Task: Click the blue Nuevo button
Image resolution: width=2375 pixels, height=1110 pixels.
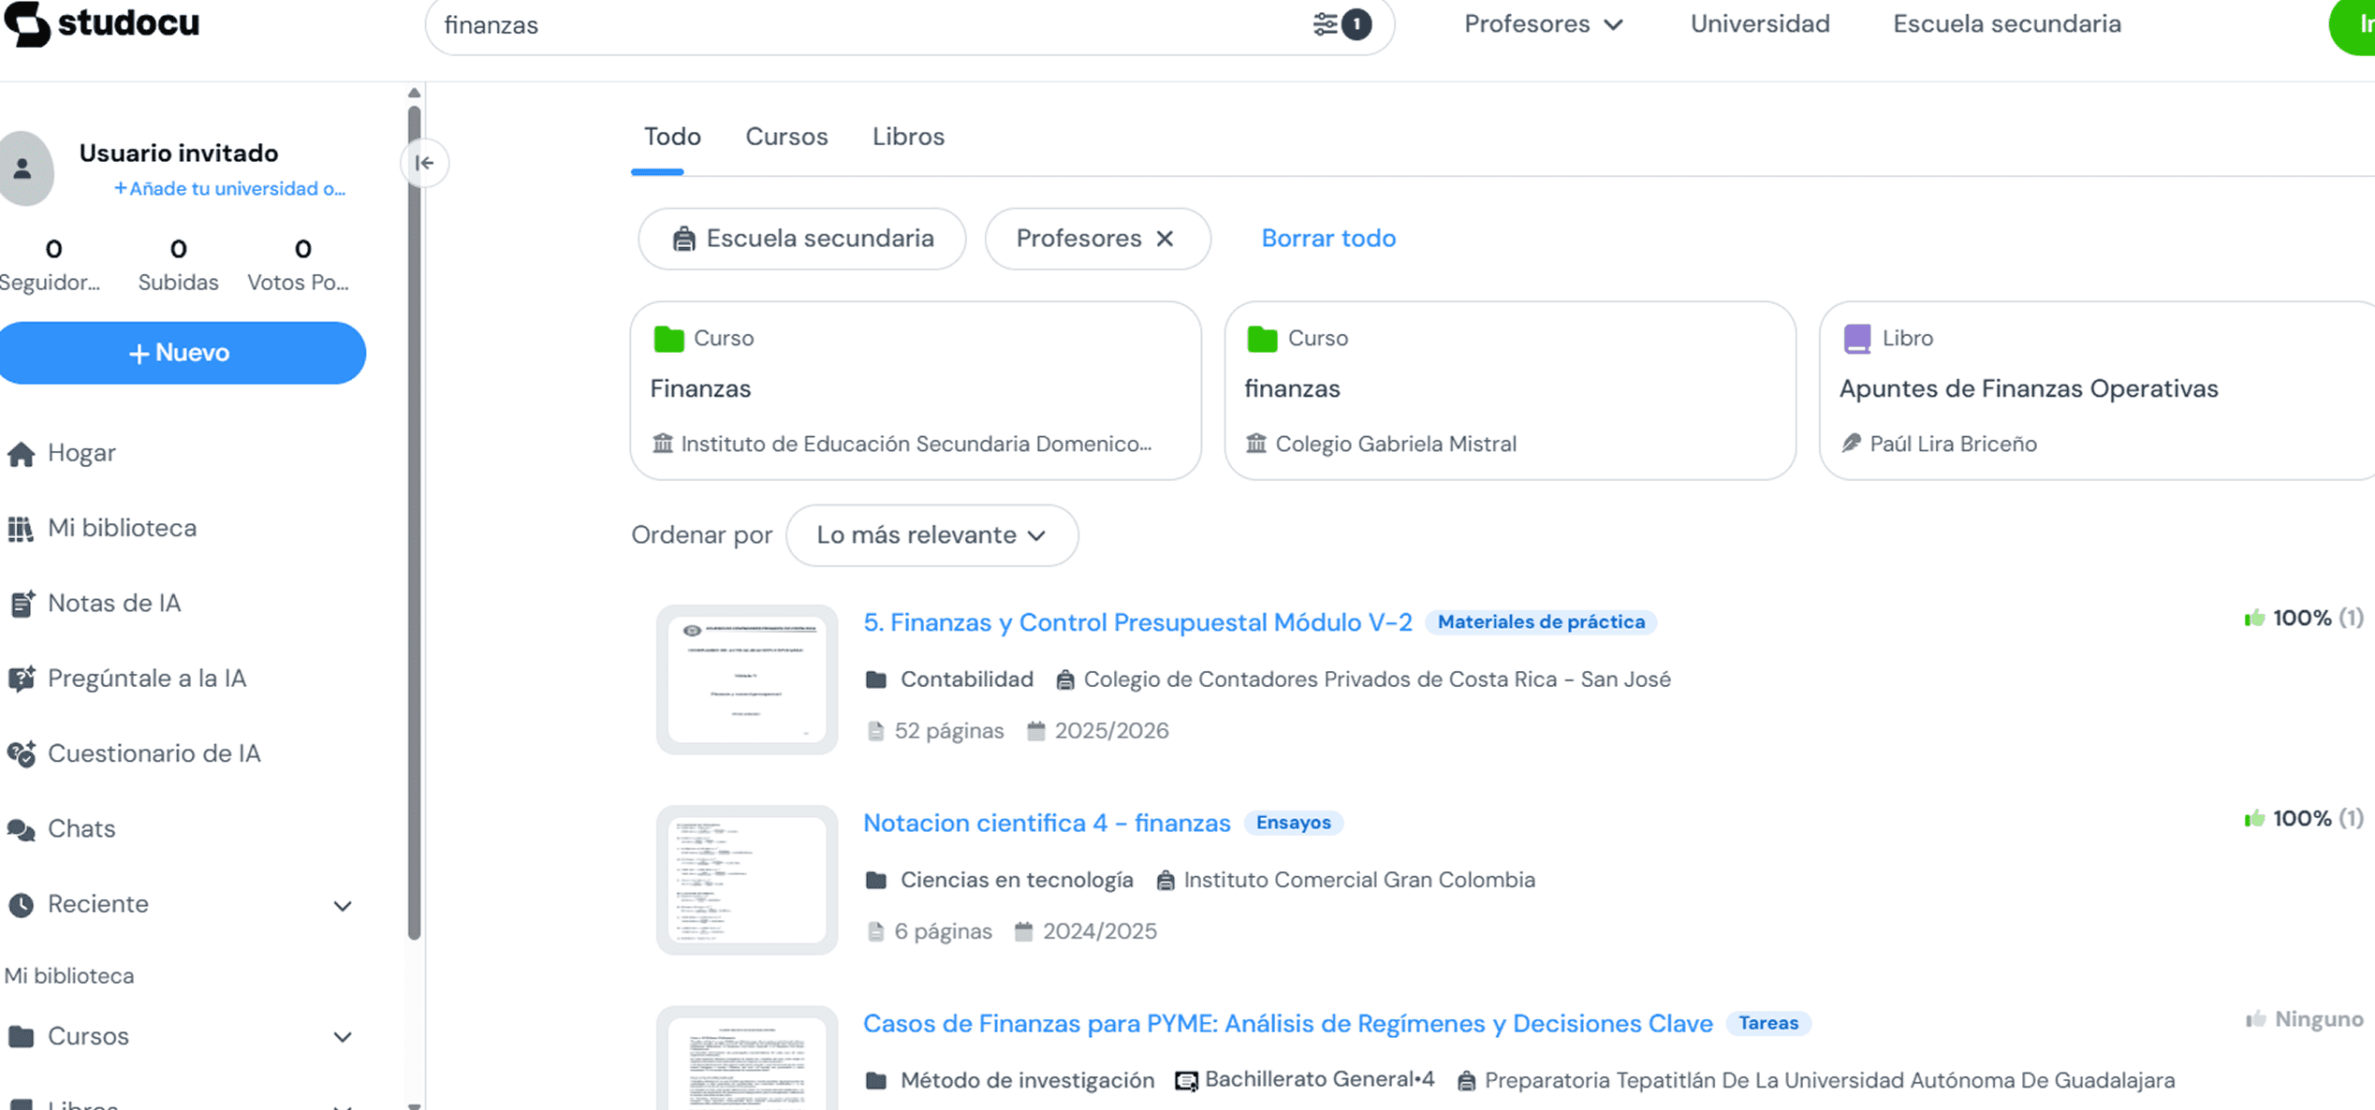Action: (x=180, y=353)
